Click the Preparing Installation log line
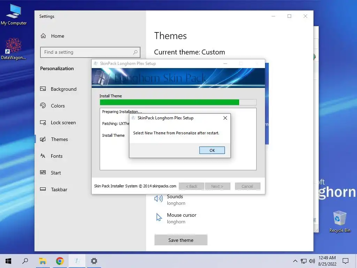The height and width of the screenshot is (268, 357). coord(122,112)
